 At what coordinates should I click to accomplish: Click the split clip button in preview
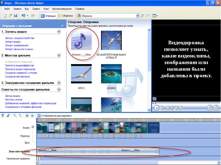[209, 108]
